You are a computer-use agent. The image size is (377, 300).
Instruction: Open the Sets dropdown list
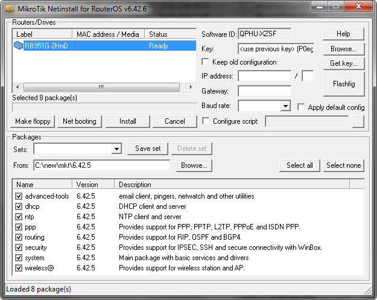[x=116, y=148]
